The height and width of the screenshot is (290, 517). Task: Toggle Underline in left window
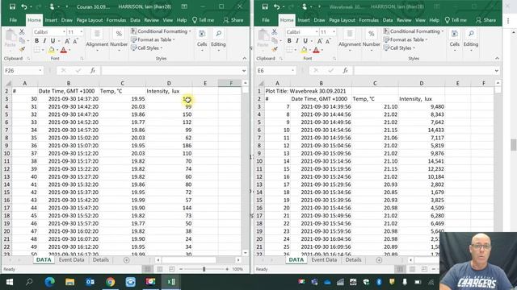[x=53, y=41]
